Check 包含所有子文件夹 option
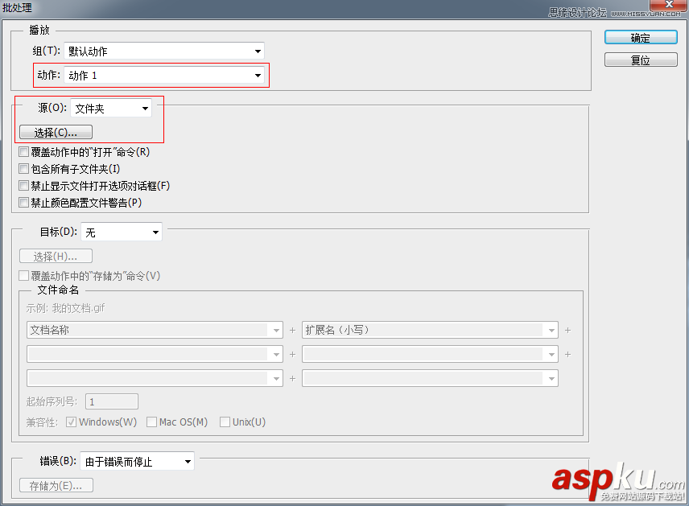 (x=23, y=168)
